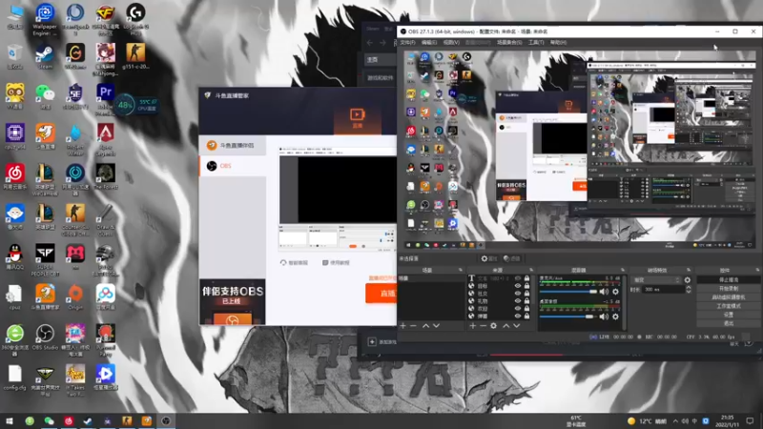Show hidden system tray icons chevron

coord(675,420)
